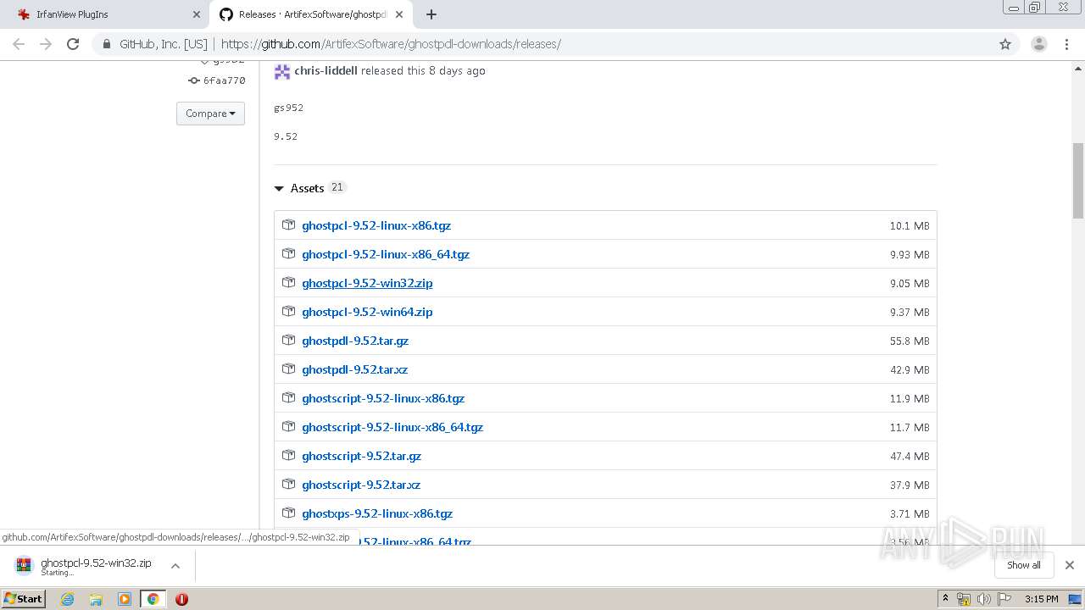Open the Compare dropdown
The width and height of the screenshot is (1085, 610).
click(x=210, y=114)
